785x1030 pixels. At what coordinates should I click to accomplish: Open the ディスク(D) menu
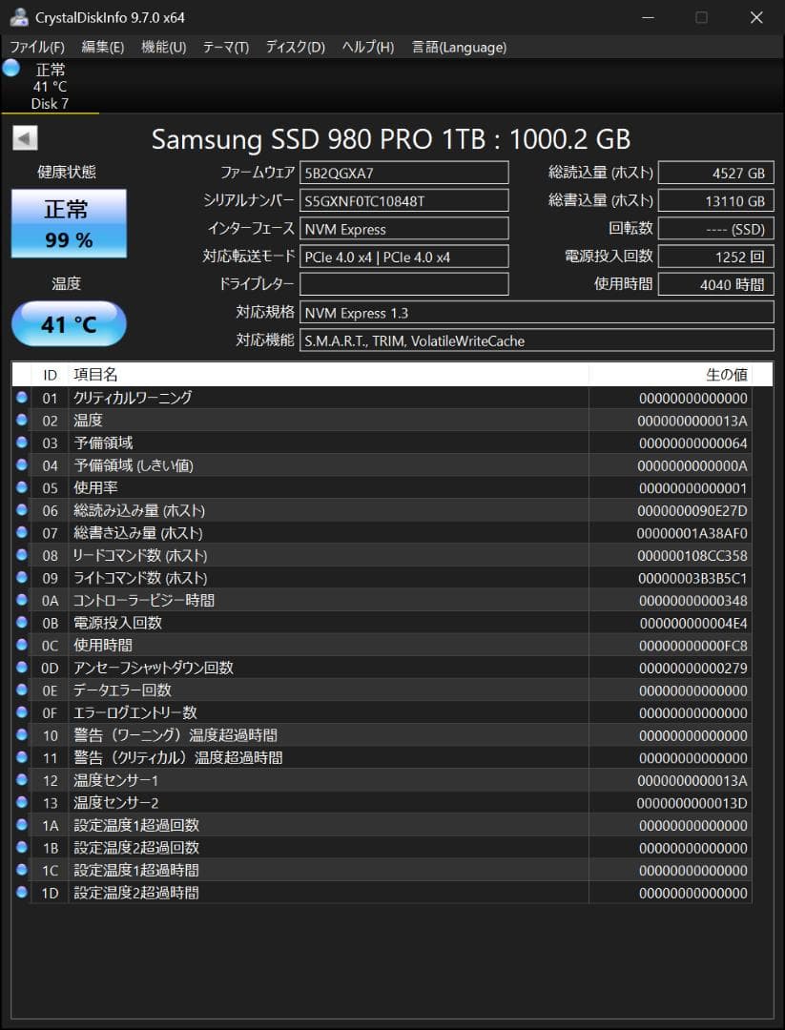click(295, 47)
